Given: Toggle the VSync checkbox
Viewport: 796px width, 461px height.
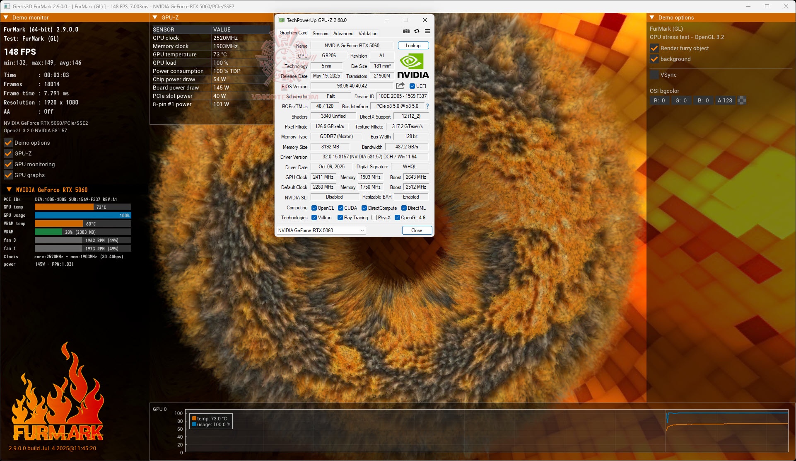Looking at the screenshot, I should (x=654, y=75).
